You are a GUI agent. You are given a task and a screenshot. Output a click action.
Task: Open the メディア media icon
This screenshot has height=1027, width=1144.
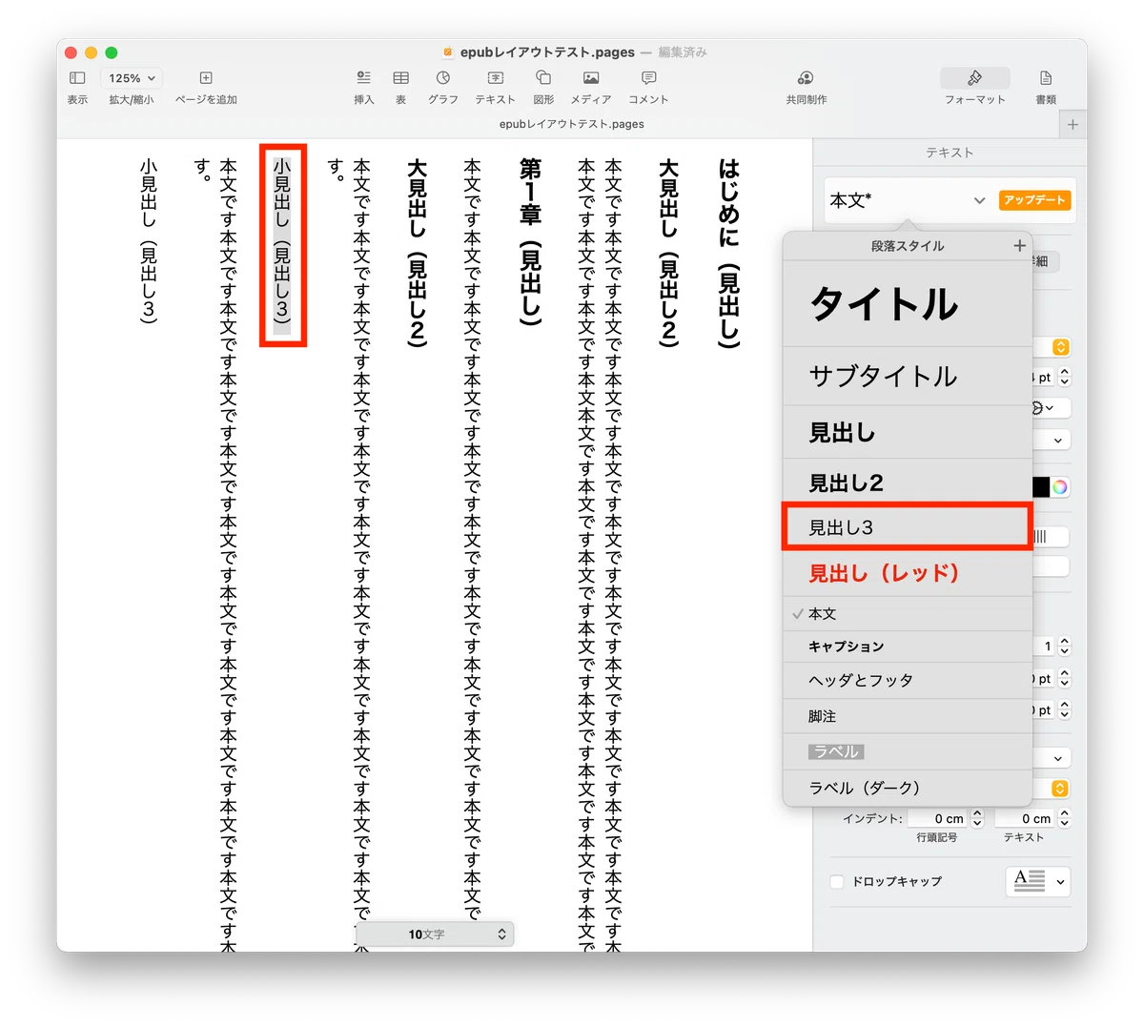(x=591, y=78)
